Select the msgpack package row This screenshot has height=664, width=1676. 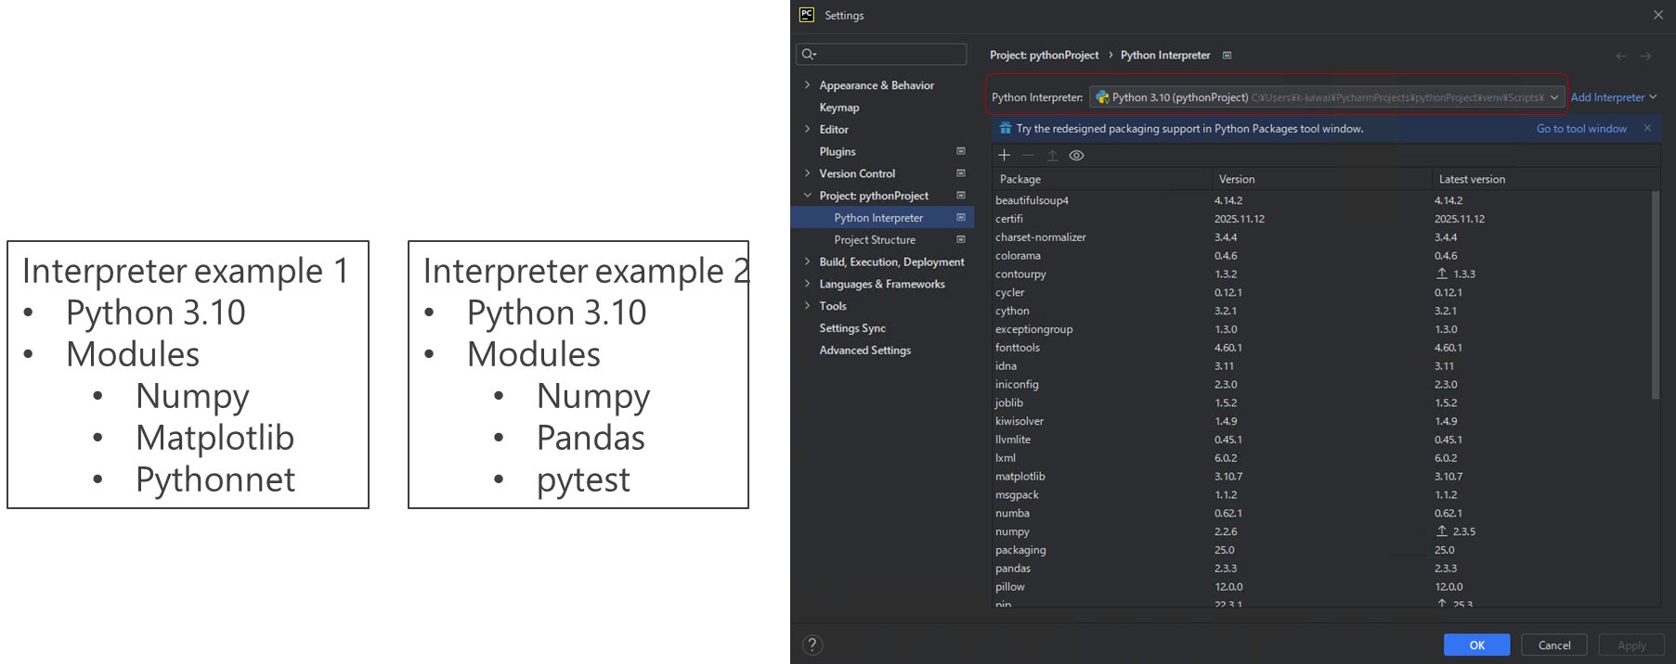tap(1322, 495)
